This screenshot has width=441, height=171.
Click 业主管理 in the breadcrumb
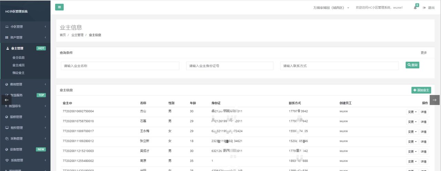[x=78, y=35]
